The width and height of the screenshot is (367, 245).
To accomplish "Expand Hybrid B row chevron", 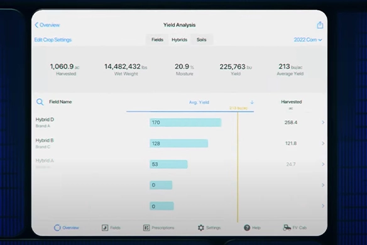I will [x=323, y=143].
